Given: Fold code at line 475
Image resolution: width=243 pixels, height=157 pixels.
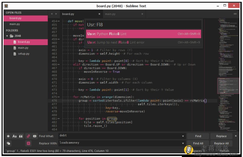Looking at the screenshot, I should coord(59,97).
